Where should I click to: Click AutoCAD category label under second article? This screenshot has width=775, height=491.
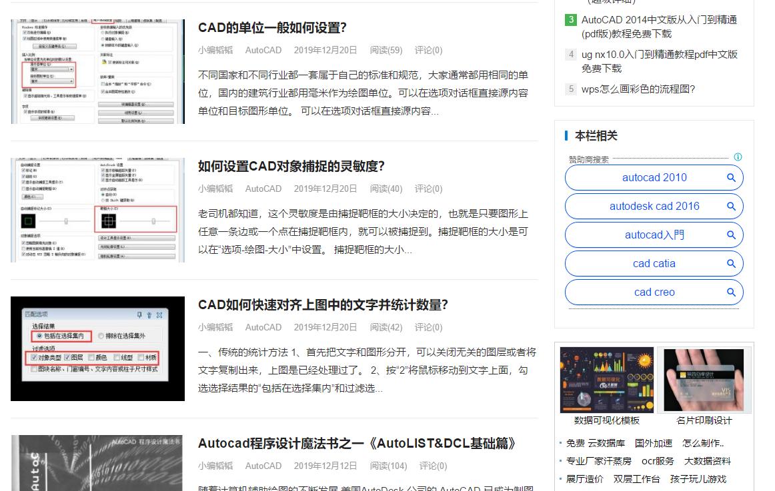[263, 189]
